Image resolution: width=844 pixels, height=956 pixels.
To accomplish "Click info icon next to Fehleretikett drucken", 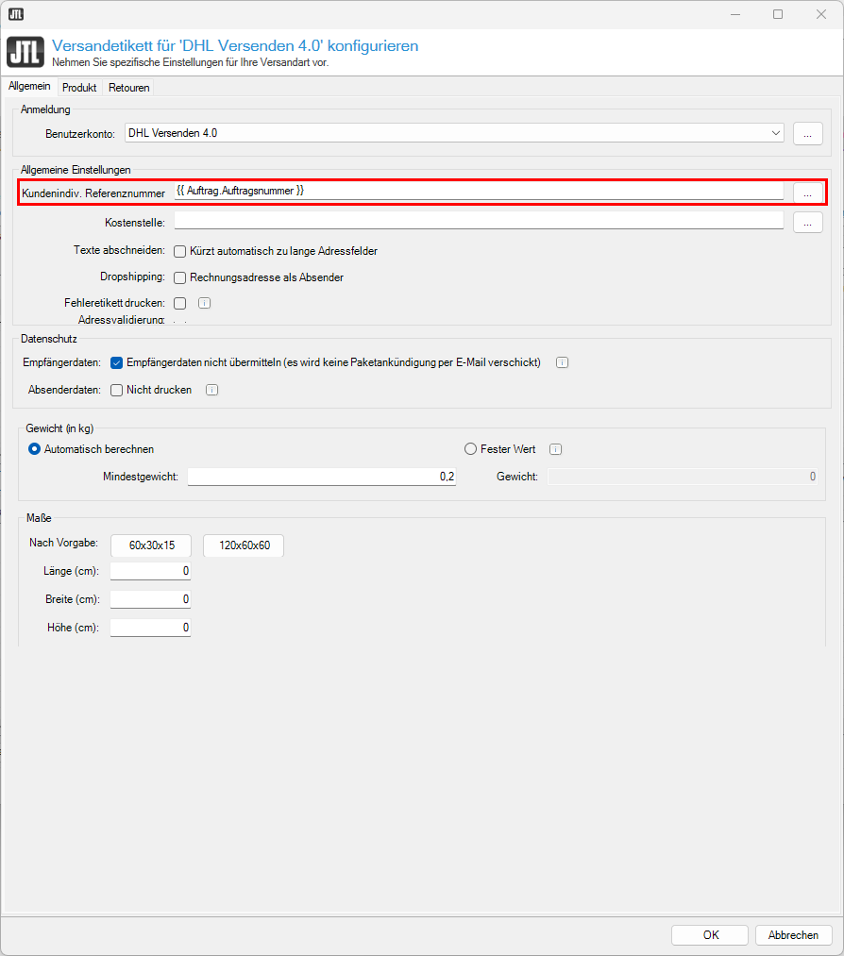I will pos(204,303).
